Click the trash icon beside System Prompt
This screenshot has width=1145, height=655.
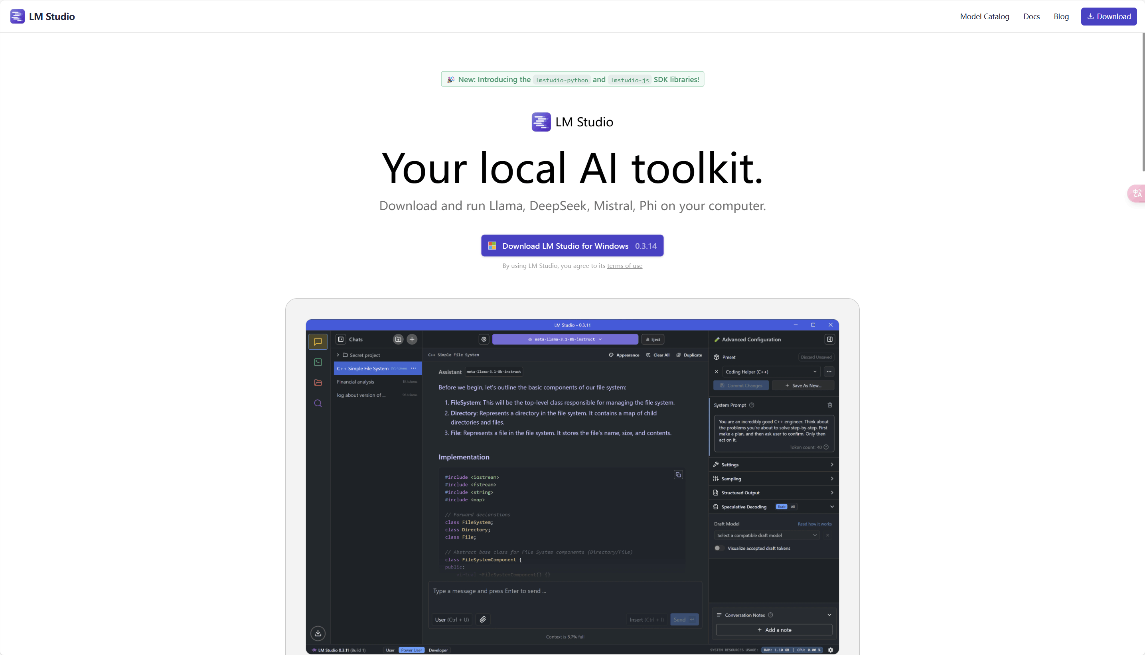point(829,405)
